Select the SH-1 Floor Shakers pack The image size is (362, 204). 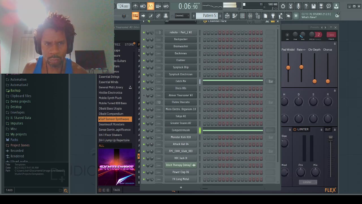tap(110, 135)
